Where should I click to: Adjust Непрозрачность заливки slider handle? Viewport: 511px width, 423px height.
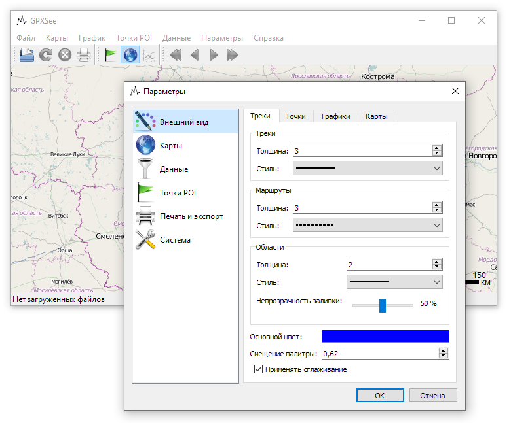click(383, 305)
